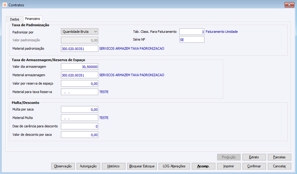This screenshot has width=297, height=174.
Task: Click the Contratos window app icon
Action: (x=5, y=5)
